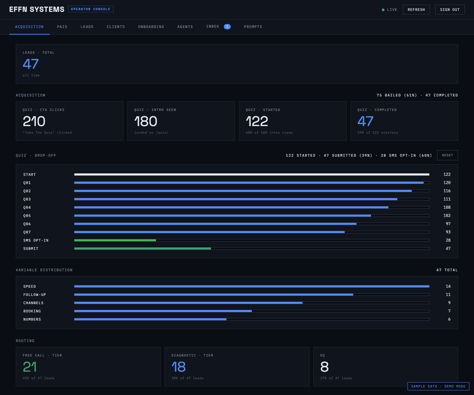Click the Sample Data Demo Mode label
Image resolution: width=474 pixels, height=395 pixels.
point(438,386)
